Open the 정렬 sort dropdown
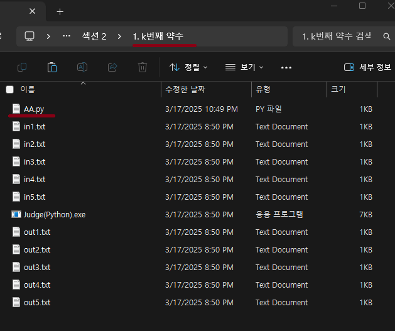The width and height of the screenshot is (395, 331). [188, 67]
